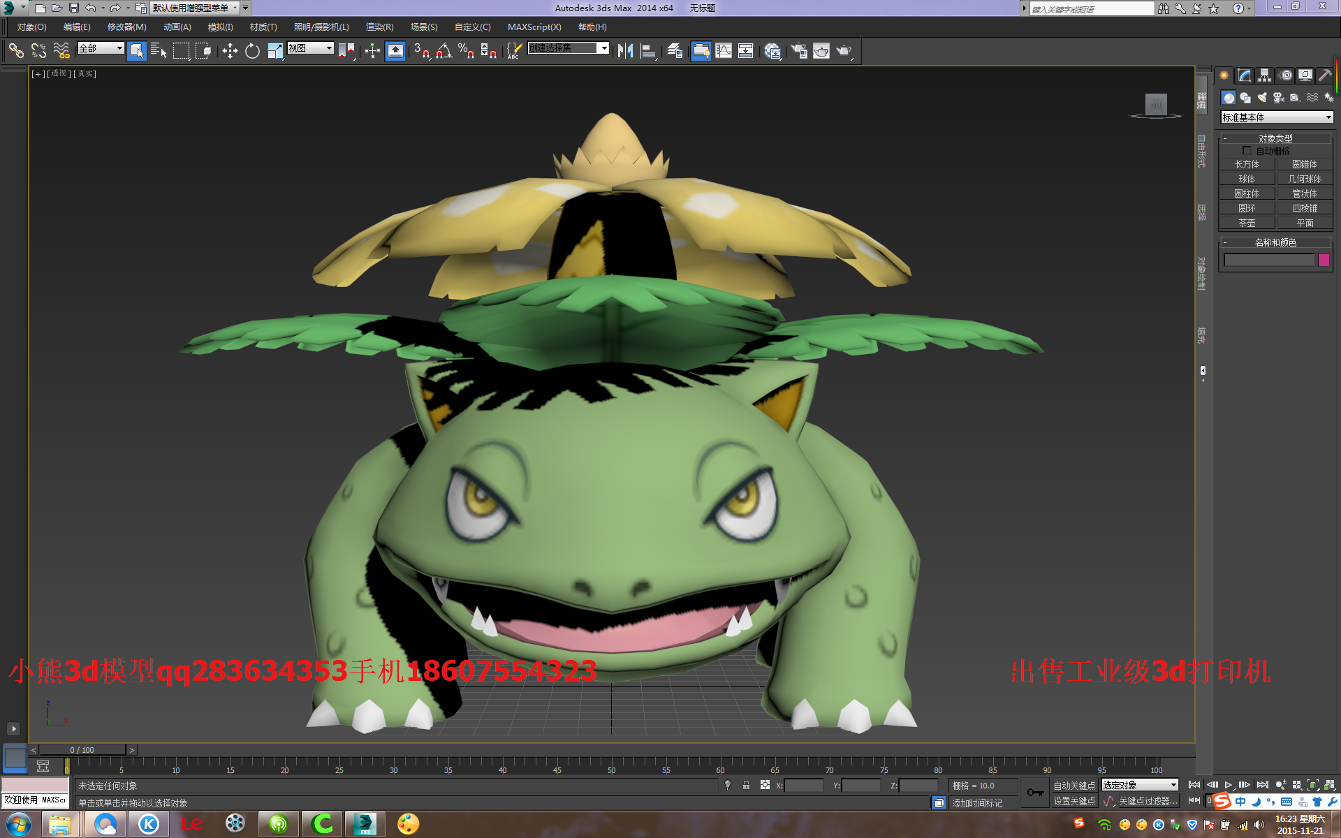Image resolution: width=1341 pixels, height=838 pixels.
Task: Open the Material Editor icon
Action: [x=772, y=50]
